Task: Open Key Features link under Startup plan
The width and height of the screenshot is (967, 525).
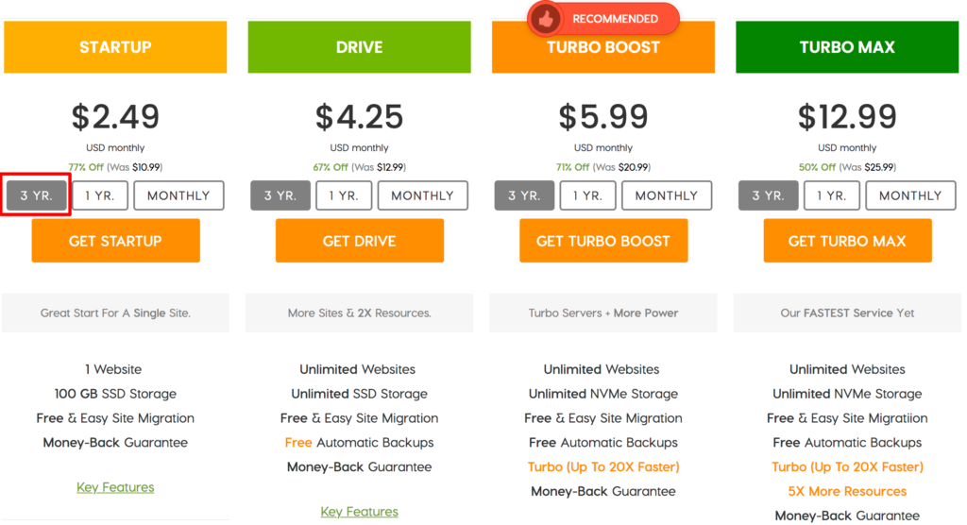Action: pos(115,487)
